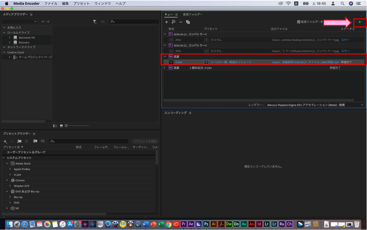
Task: Open the H.264 format dropdown arrow
Action: point(171,62)
